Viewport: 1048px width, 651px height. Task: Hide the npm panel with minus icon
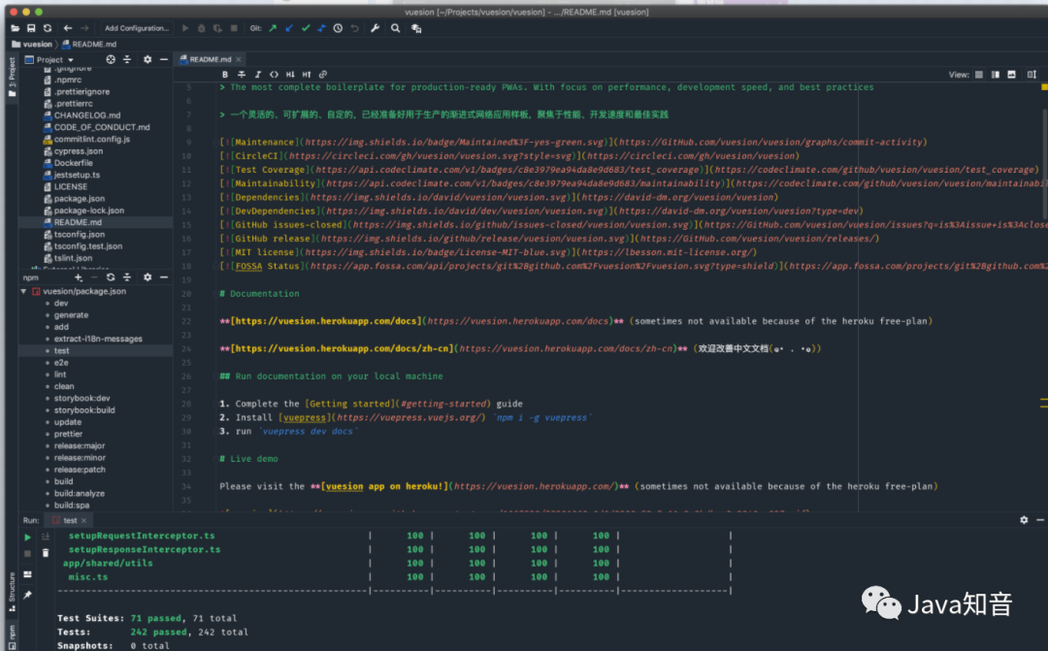(164, 277)
